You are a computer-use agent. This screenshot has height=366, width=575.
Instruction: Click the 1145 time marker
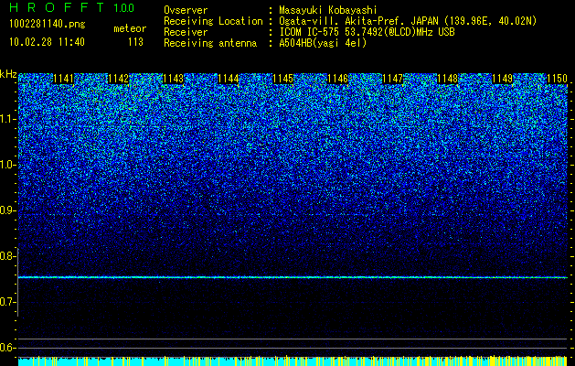pyautogui.click(x=283, y=79)
